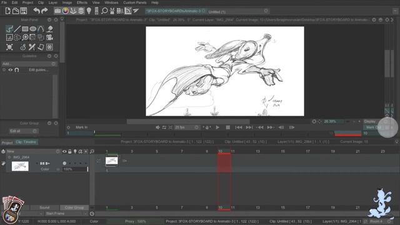Open the File menu
The image size is (400, 225).
point(4,2)
